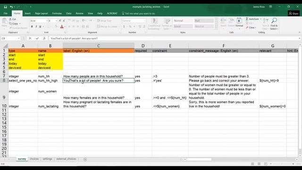
Task: Click the constraint cell .<=${num_women}
Action: pyautogui.click(x=170, y=104)
